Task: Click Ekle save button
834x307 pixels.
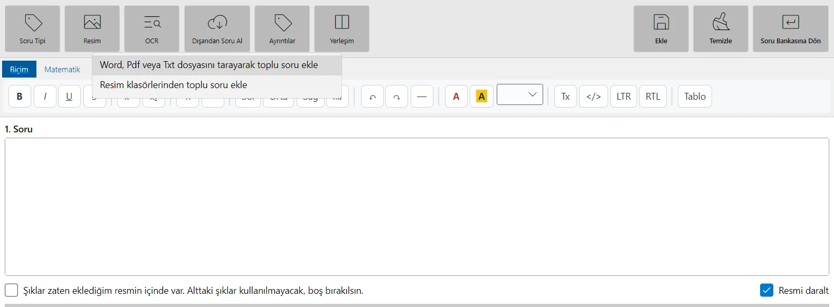Action: (661, 29)
